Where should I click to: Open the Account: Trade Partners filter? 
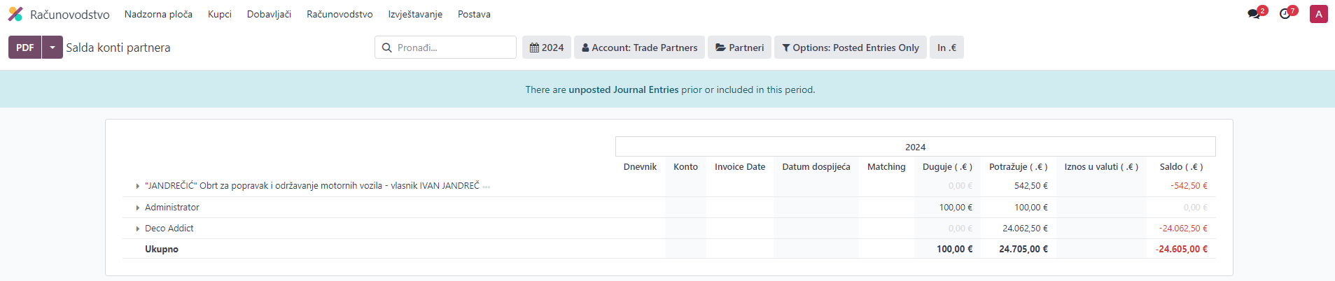pos(639,48)
